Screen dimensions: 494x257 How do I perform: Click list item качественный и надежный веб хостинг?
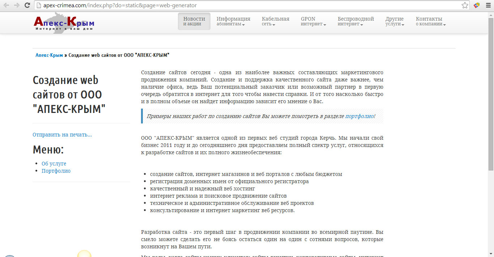tap(203, 189)
